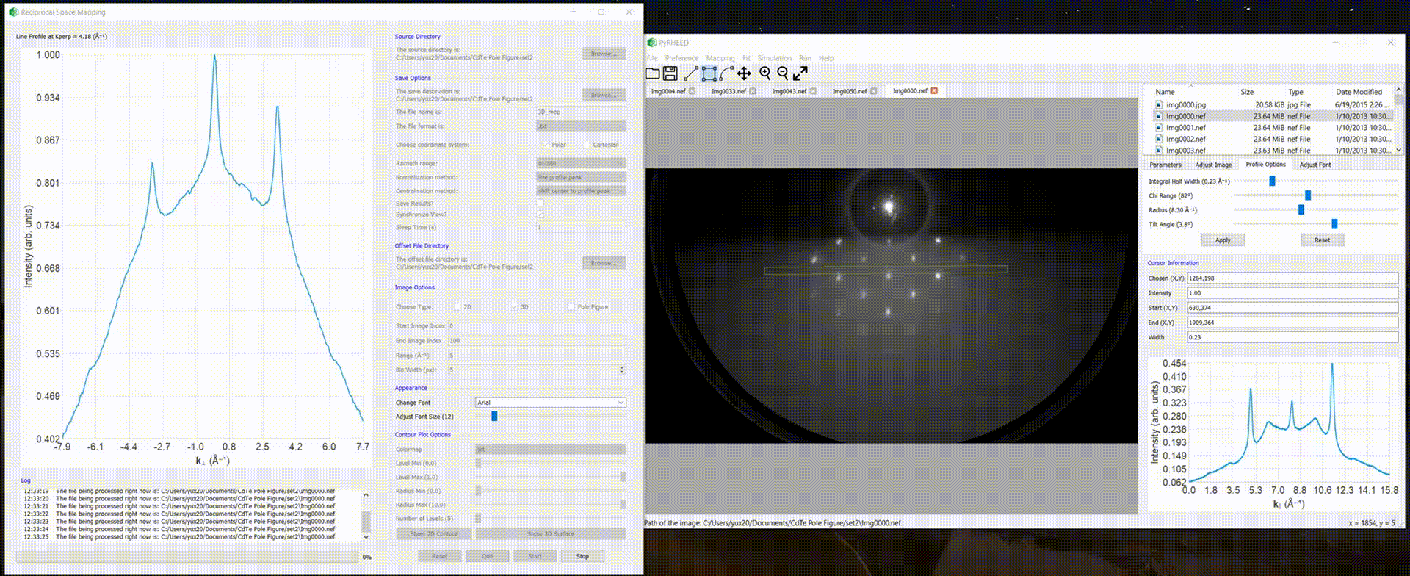Toggle the Synchronize View checkbox
This screenshot has height=576, width=1410.
(x=540, y=215)
